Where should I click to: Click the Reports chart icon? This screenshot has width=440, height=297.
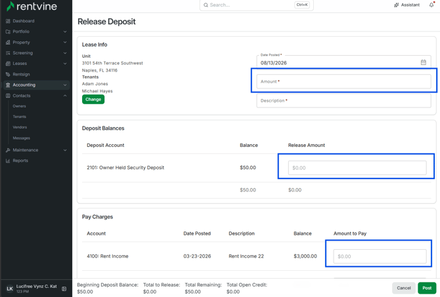tap(8, 161)
